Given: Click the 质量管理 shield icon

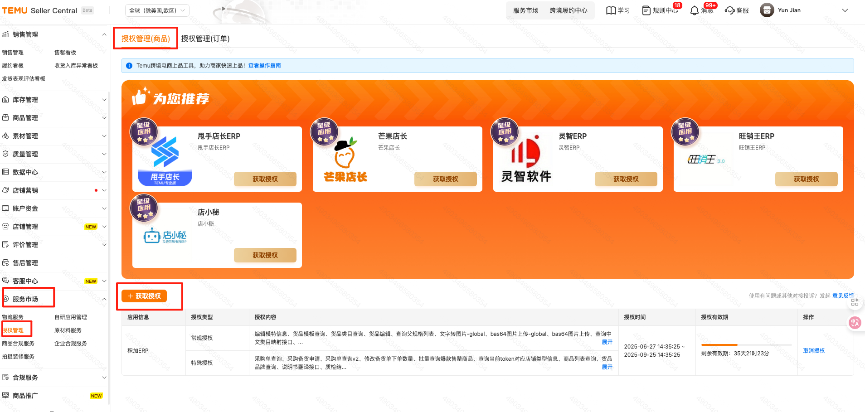Looking at the screenshot, I should pyautogui.click(x=6, y=154).
